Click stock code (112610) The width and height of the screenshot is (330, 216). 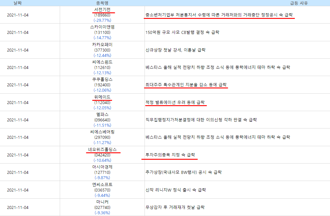[x=102, y=67]
